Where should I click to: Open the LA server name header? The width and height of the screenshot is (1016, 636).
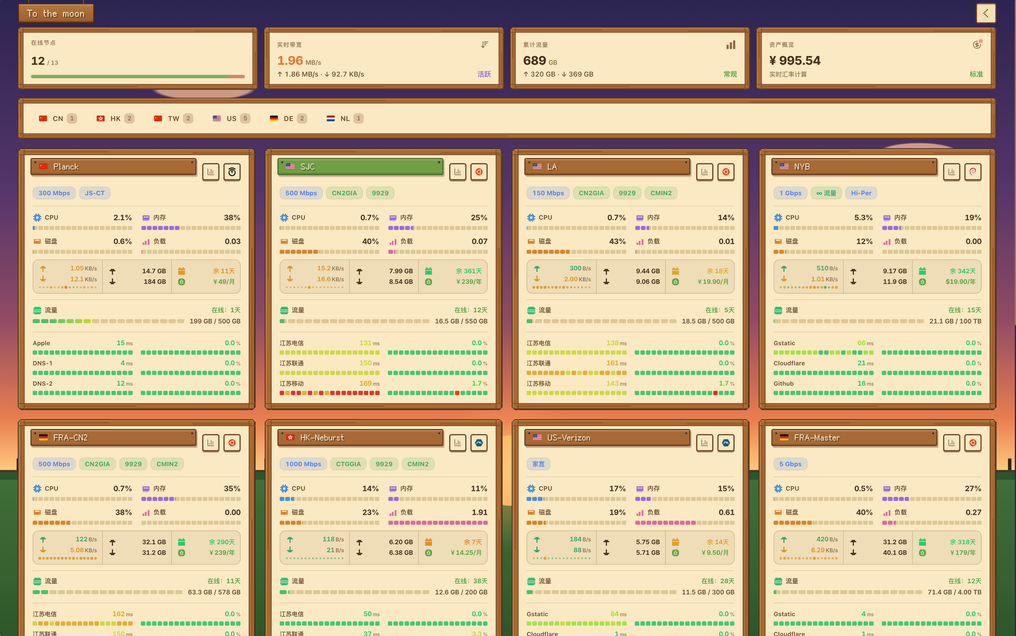(608, 167)
